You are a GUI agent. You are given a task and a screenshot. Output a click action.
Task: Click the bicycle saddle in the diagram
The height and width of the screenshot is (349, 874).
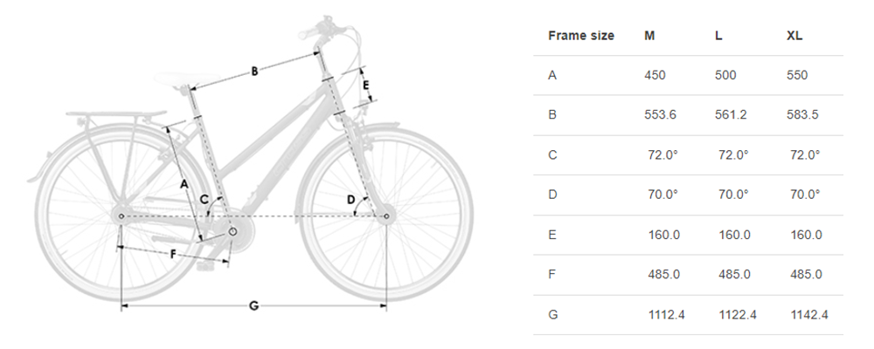(187, 79)
